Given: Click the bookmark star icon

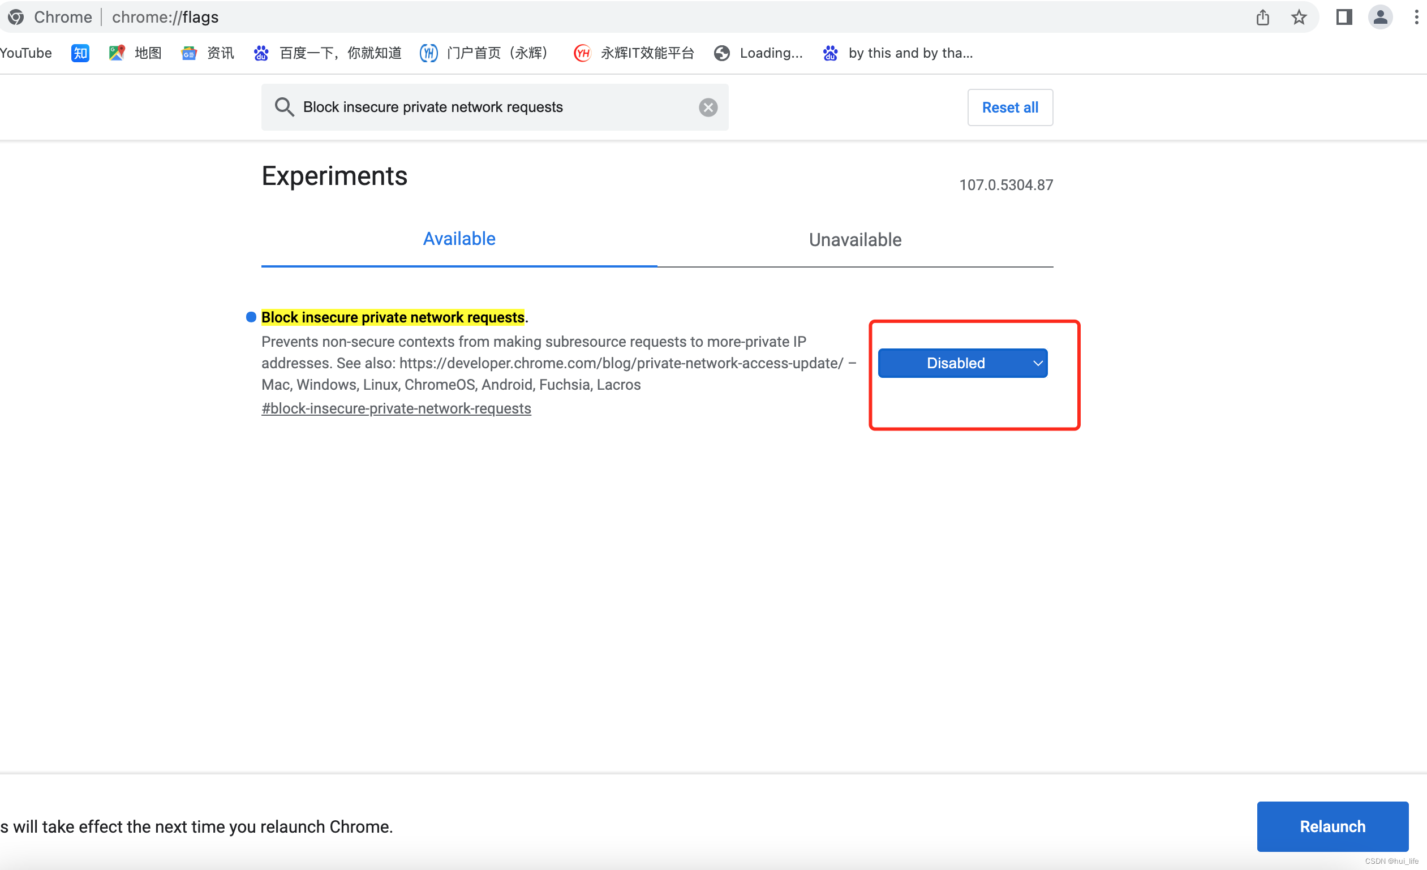Looking at the screenshot, I should click(1299, 16).
